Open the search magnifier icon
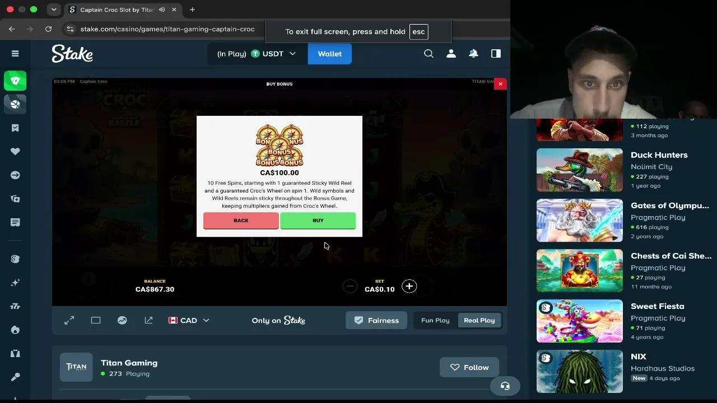This screenshot has width=717, height=403. click(x=429, y=54)
